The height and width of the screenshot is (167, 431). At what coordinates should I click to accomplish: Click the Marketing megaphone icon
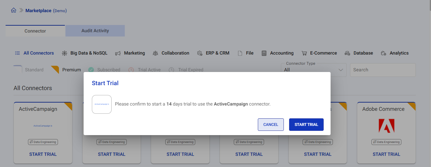tap(118, 53)
